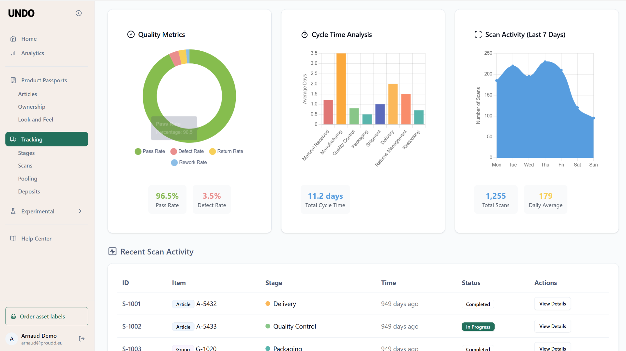Toggle Return Rate legend swatch
The height and width of the screenshot is (351, 626).
tap(213, 151)
